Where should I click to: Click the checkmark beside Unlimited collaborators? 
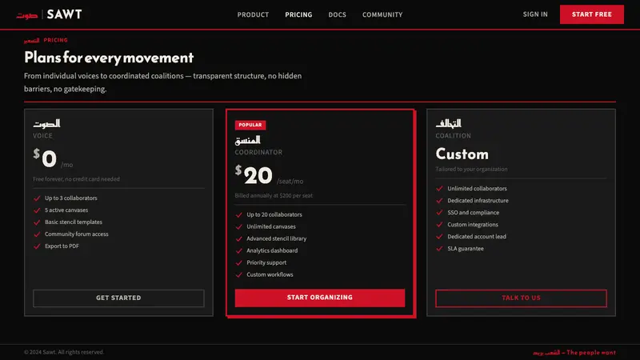click(439, 189)
